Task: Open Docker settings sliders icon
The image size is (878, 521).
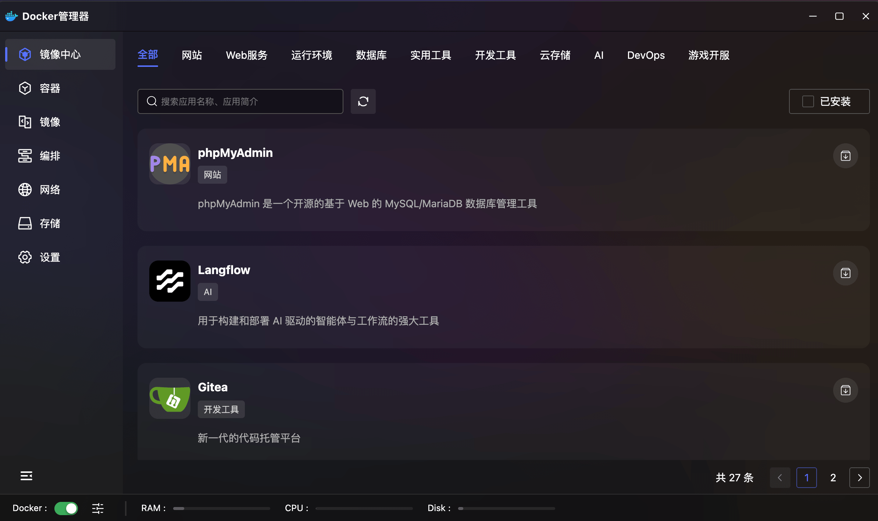Action: [x=98, y=508]
